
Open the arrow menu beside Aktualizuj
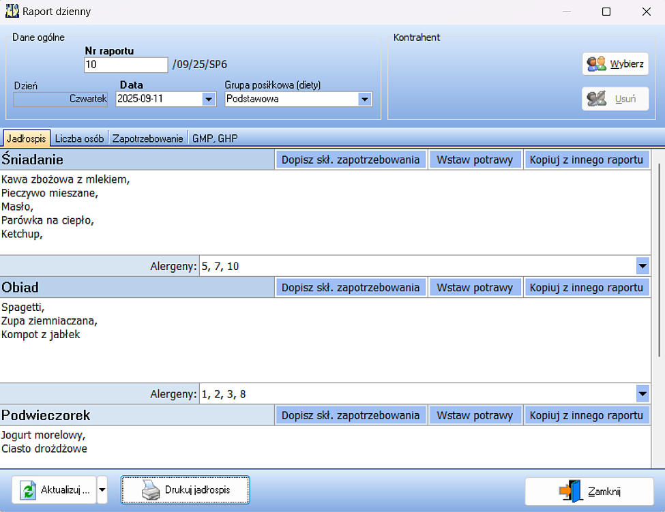tap(102, 490)
